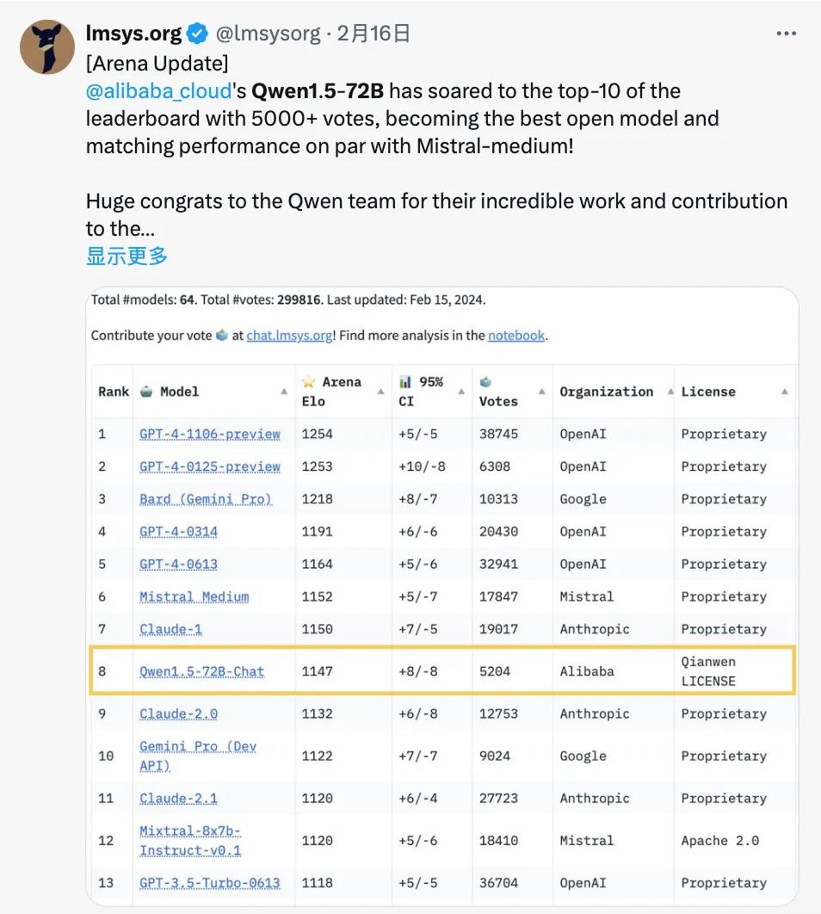Sort by the Organization column arrow

click(664, 392)
